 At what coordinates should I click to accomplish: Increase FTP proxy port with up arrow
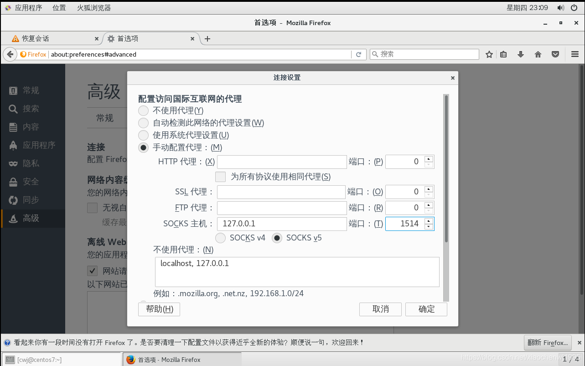coord(429,205)
